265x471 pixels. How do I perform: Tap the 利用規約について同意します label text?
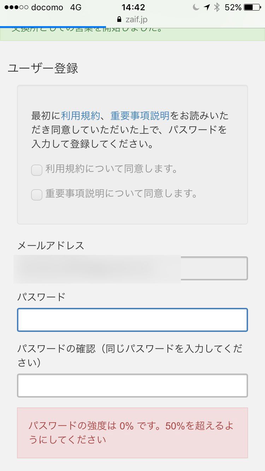tap(111, 169)
